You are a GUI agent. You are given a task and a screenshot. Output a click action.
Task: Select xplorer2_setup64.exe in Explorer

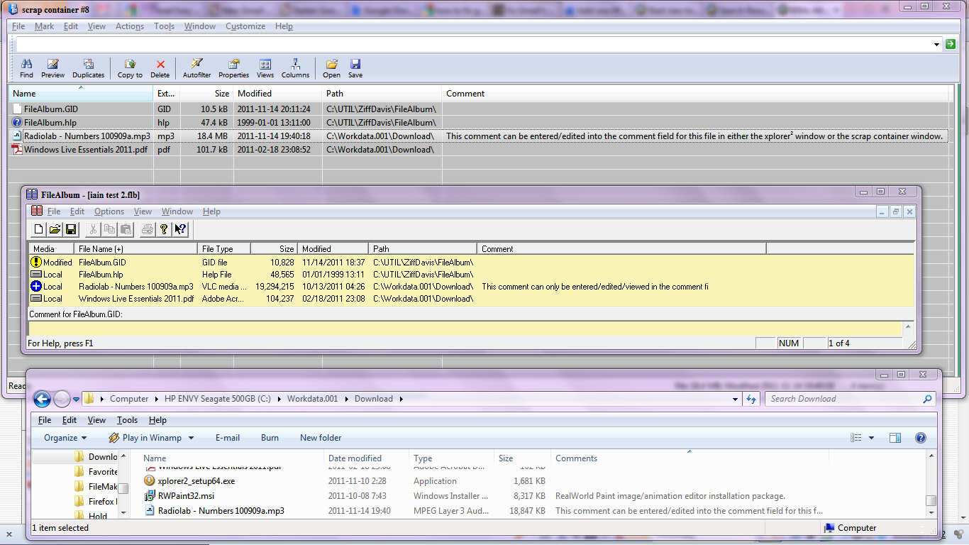tap(196, 481)
